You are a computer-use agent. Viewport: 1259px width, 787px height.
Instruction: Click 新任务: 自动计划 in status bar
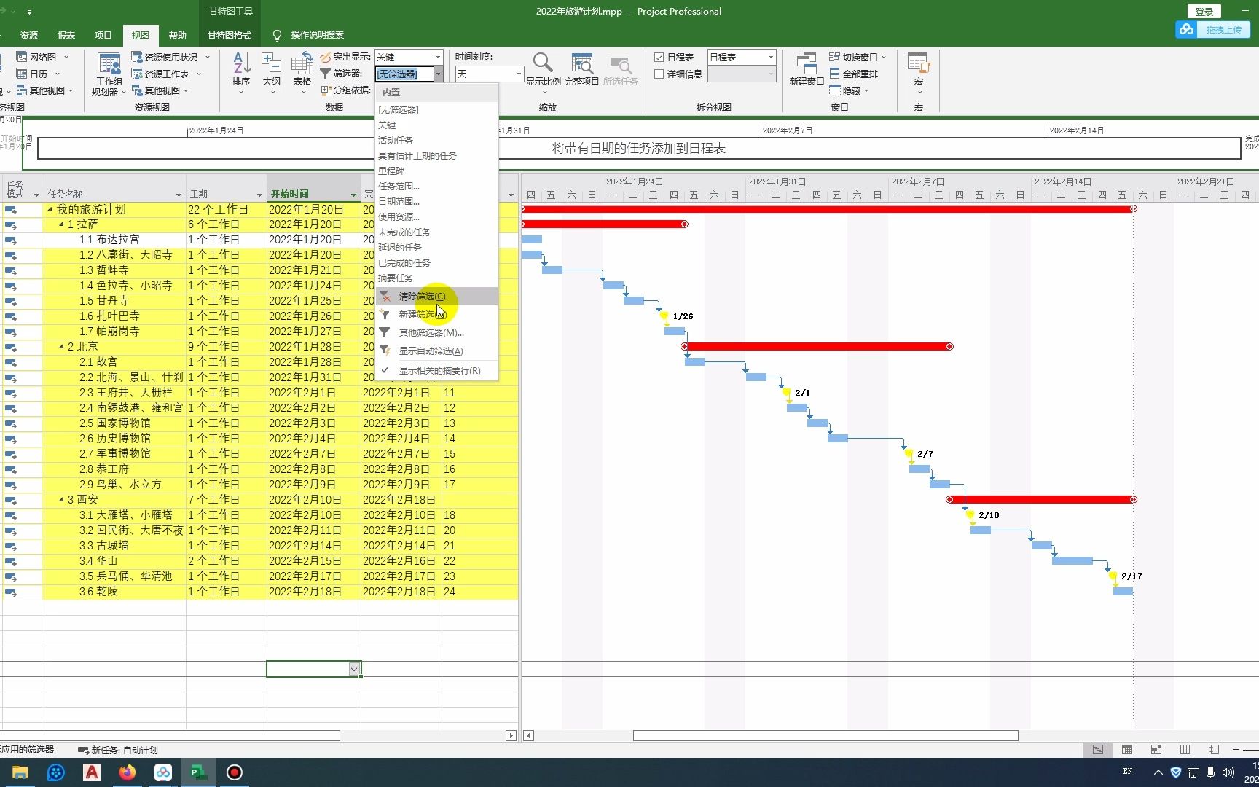pos(118,750)
